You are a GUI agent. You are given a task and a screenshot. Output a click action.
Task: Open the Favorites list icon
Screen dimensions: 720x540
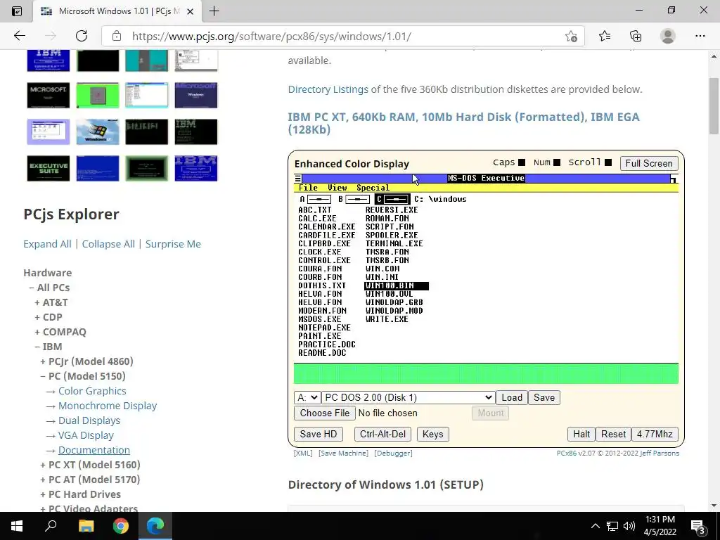pyautogui.click(x=605, y=36)
